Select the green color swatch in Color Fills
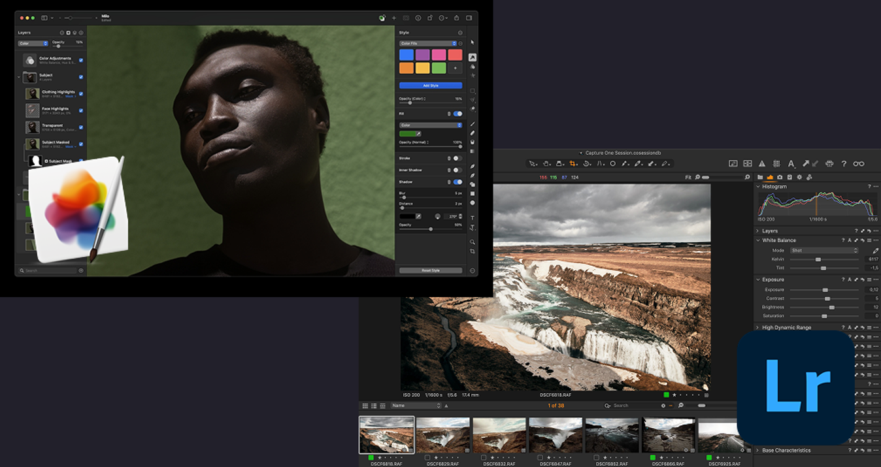Image resolution: width=881 pixels, height=467 pixels. (439, 67)
